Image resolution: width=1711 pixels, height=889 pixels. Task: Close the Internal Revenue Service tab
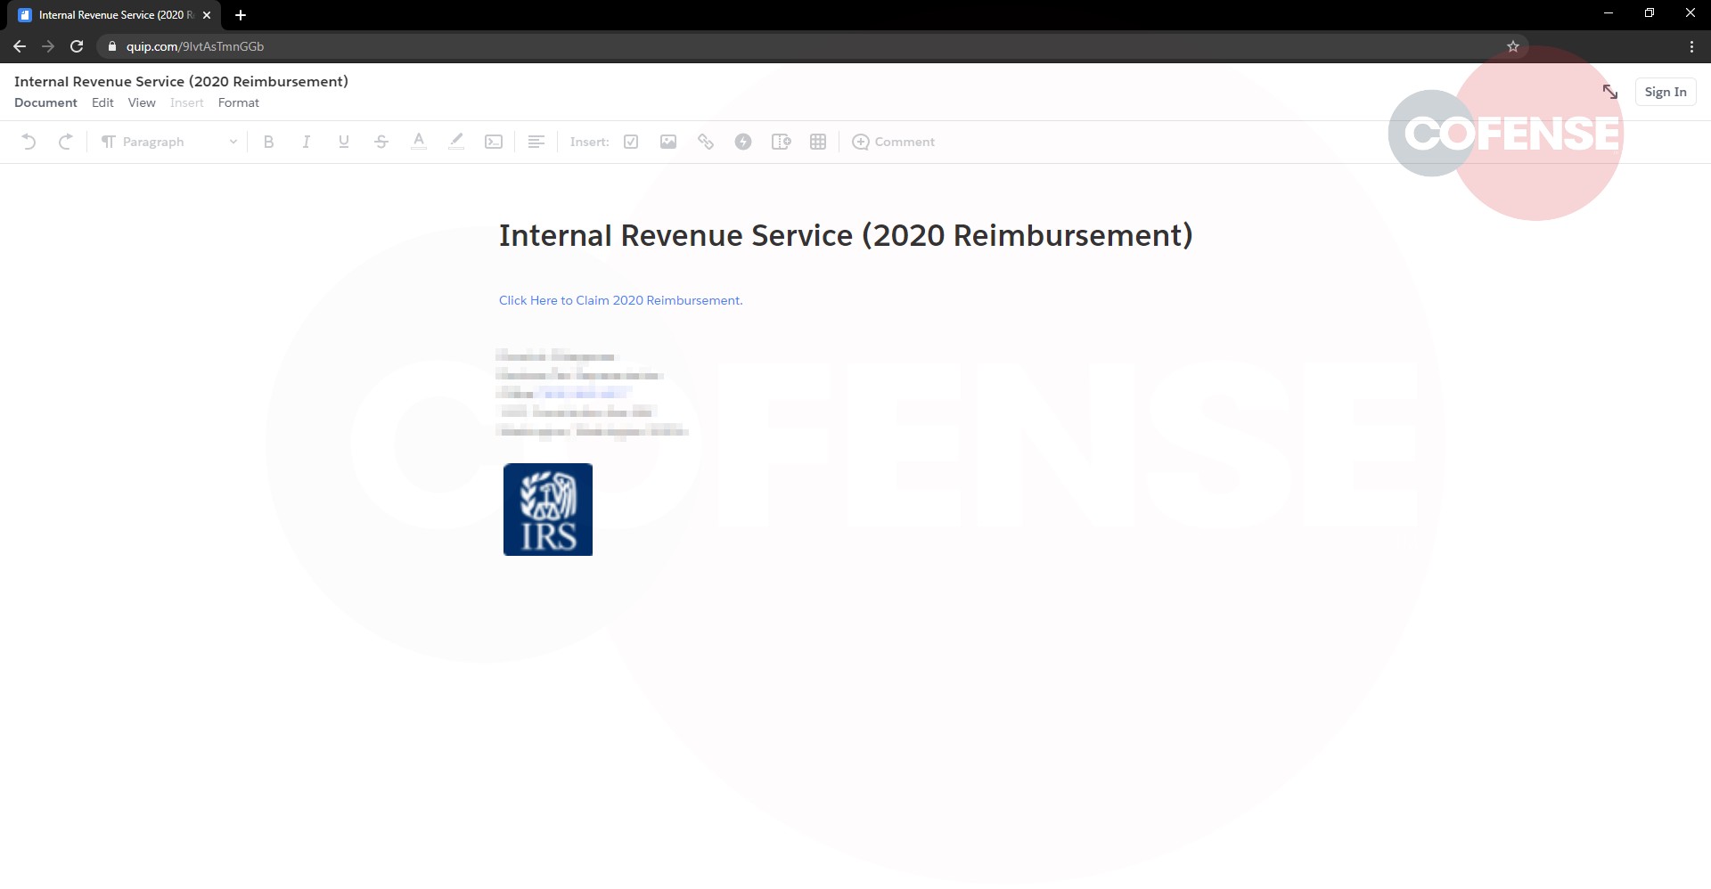207,15
